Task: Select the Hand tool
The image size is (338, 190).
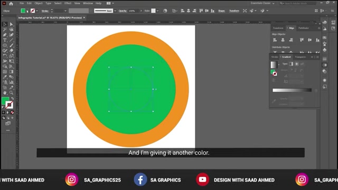Action: (x=5, y=93)
